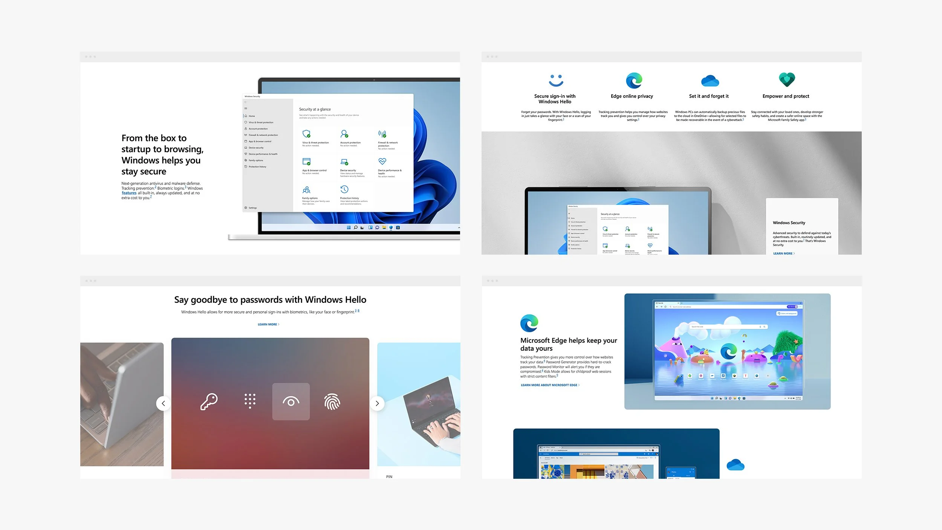The image size is (942, 530).
Task: Click Learn More under Windows Hello heading
Action: (268, 324)
